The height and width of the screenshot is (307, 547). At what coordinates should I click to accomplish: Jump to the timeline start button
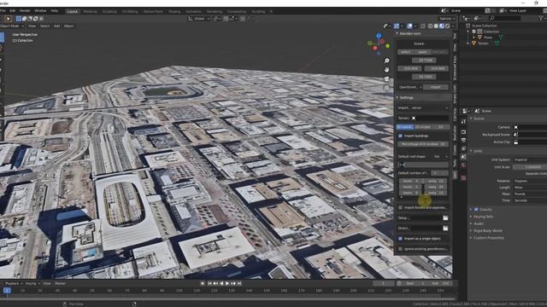(x=209, y=284)
